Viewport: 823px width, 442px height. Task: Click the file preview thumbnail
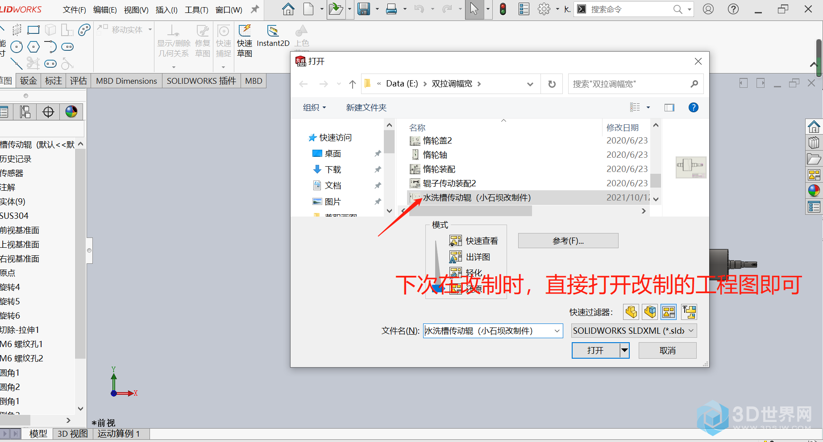click(x=691, y=167)
